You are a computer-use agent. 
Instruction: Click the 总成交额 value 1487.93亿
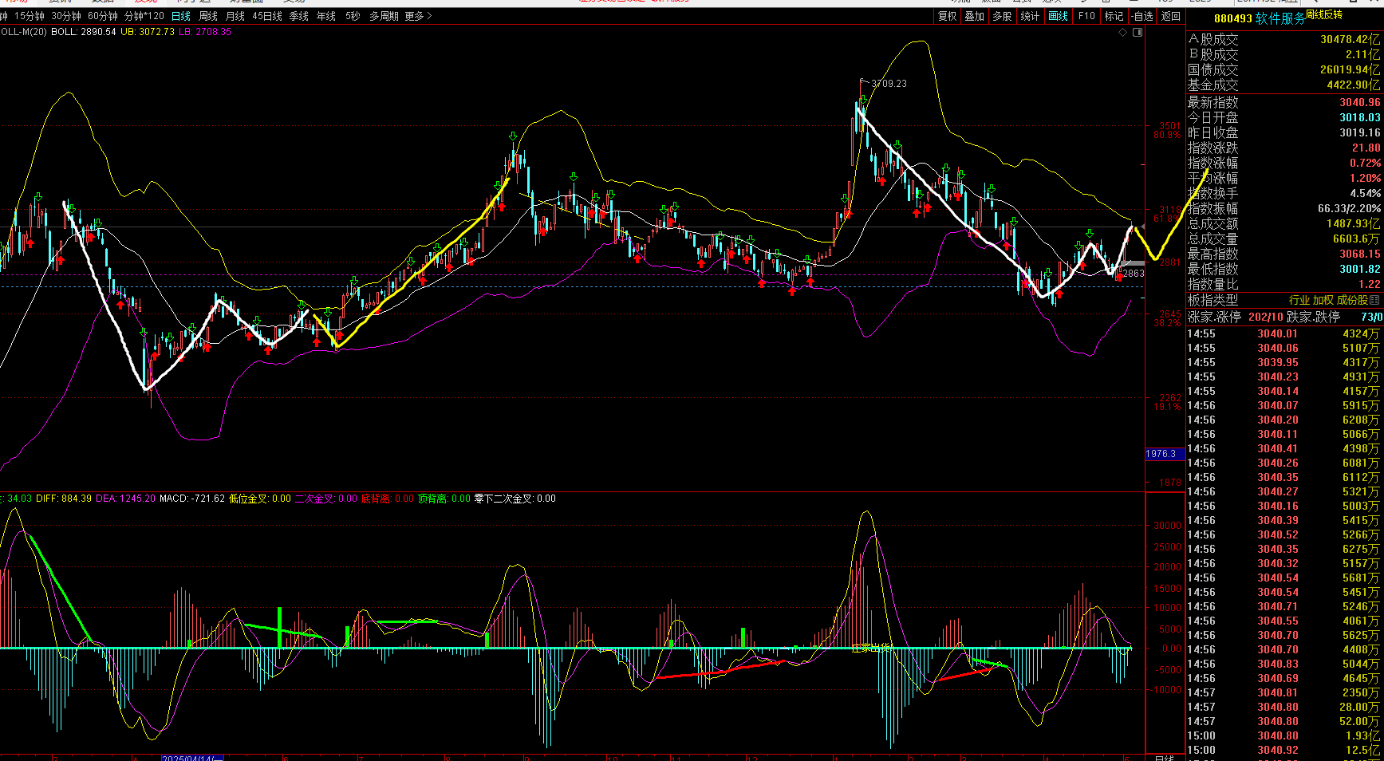[x=1354, y=223]
